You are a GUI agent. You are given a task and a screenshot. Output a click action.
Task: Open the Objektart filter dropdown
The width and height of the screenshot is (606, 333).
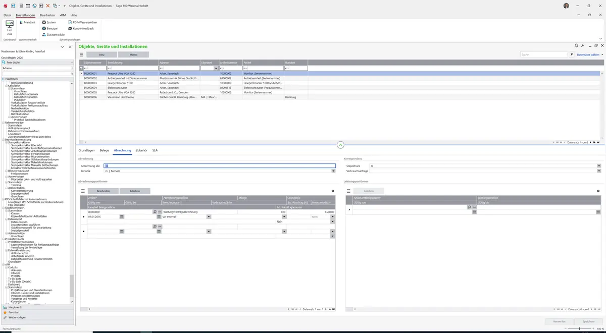[x=216, y=68]
